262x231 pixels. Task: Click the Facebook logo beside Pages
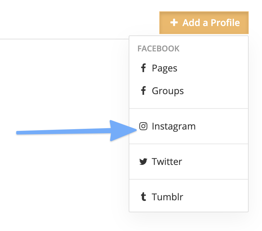pos(143,68)
